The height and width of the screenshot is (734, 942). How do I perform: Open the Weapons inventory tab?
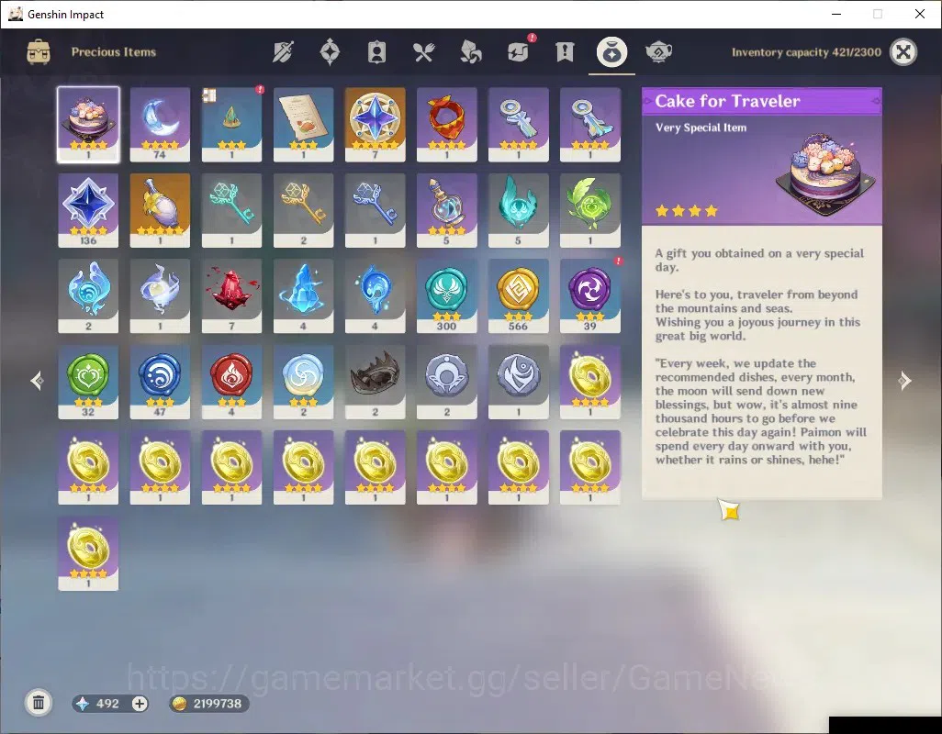pyautogui.click(x=283, y=52)
